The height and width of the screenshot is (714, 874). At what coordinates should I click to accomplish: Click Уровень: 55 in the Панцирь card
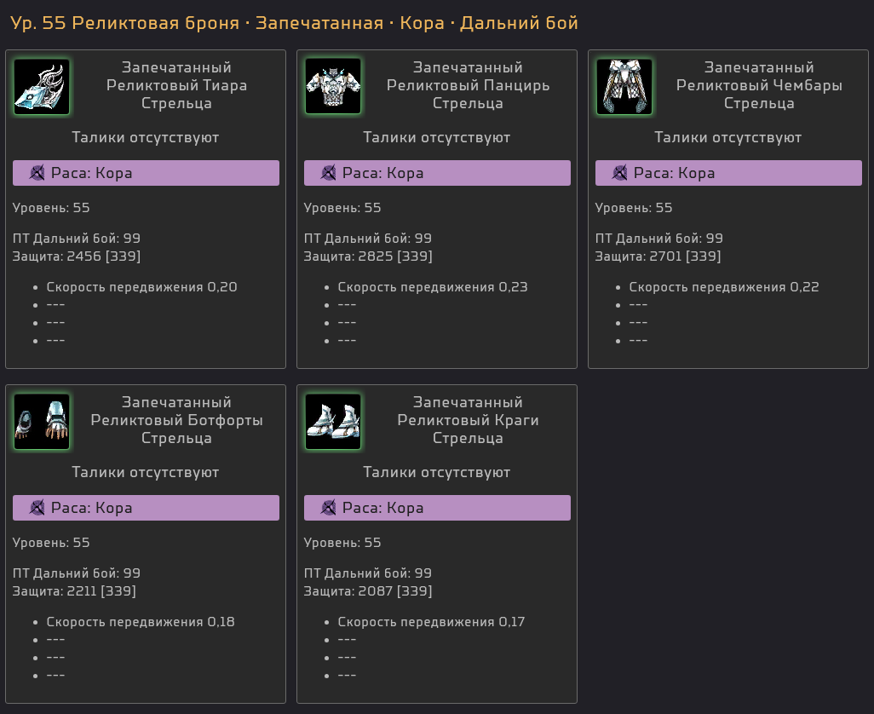coord(342,208)
